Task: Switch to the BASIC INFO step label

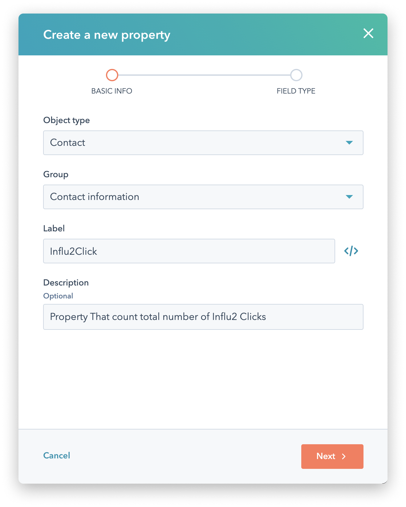Action: click(112, 91)
